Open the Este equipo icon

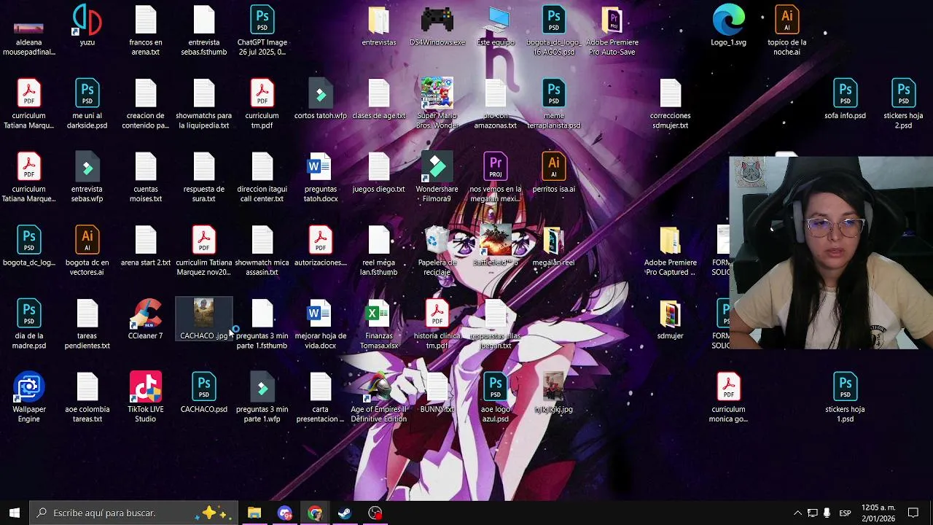point(496,26)
